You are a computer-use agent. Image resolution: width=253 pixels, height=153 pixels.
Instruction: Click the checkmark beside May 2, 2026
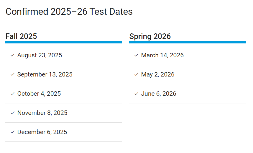136,74
